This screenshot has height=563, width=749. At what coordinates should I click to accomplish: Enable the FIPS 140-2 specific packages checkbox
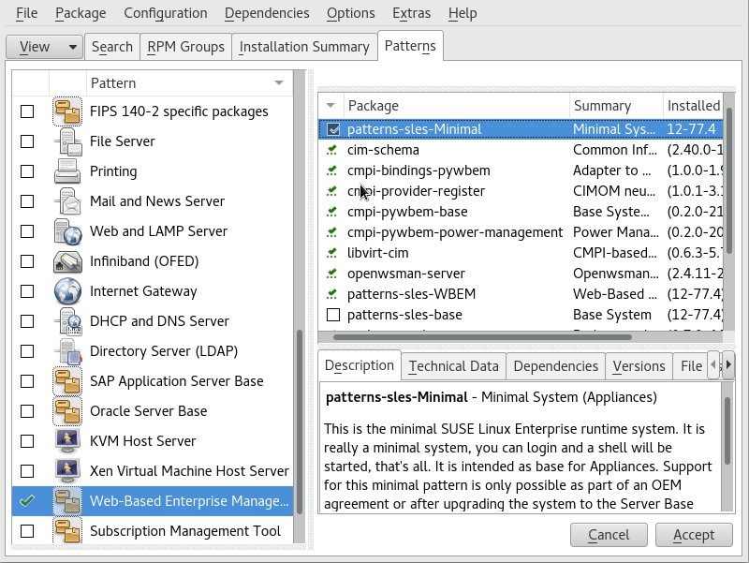[27, 111]
